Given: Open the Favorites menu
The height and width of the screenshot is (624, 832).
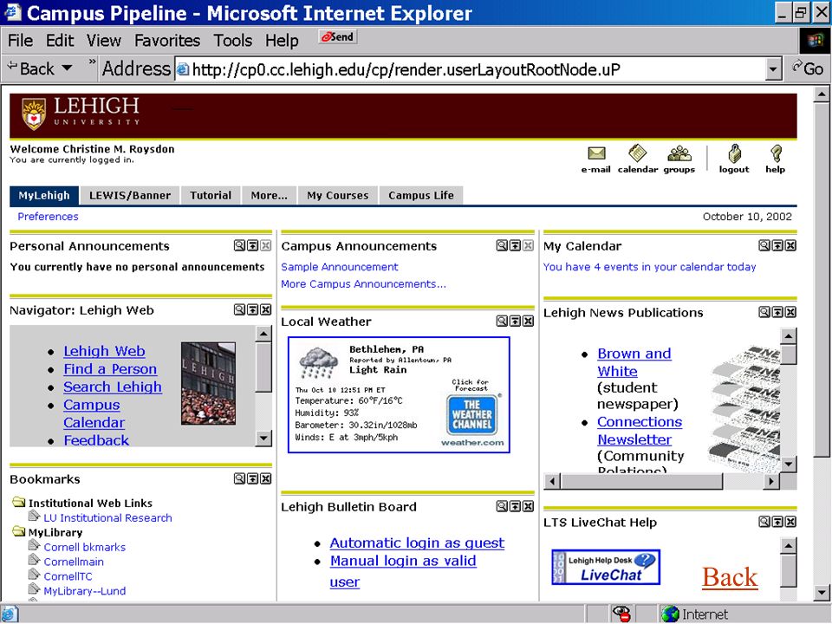Looking at the screenshot, I should [167, 41].
